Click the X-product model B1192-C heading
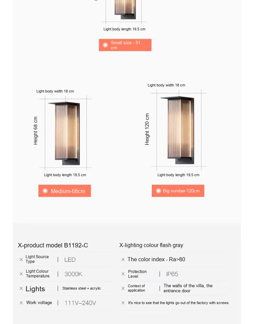 [53, 245]
